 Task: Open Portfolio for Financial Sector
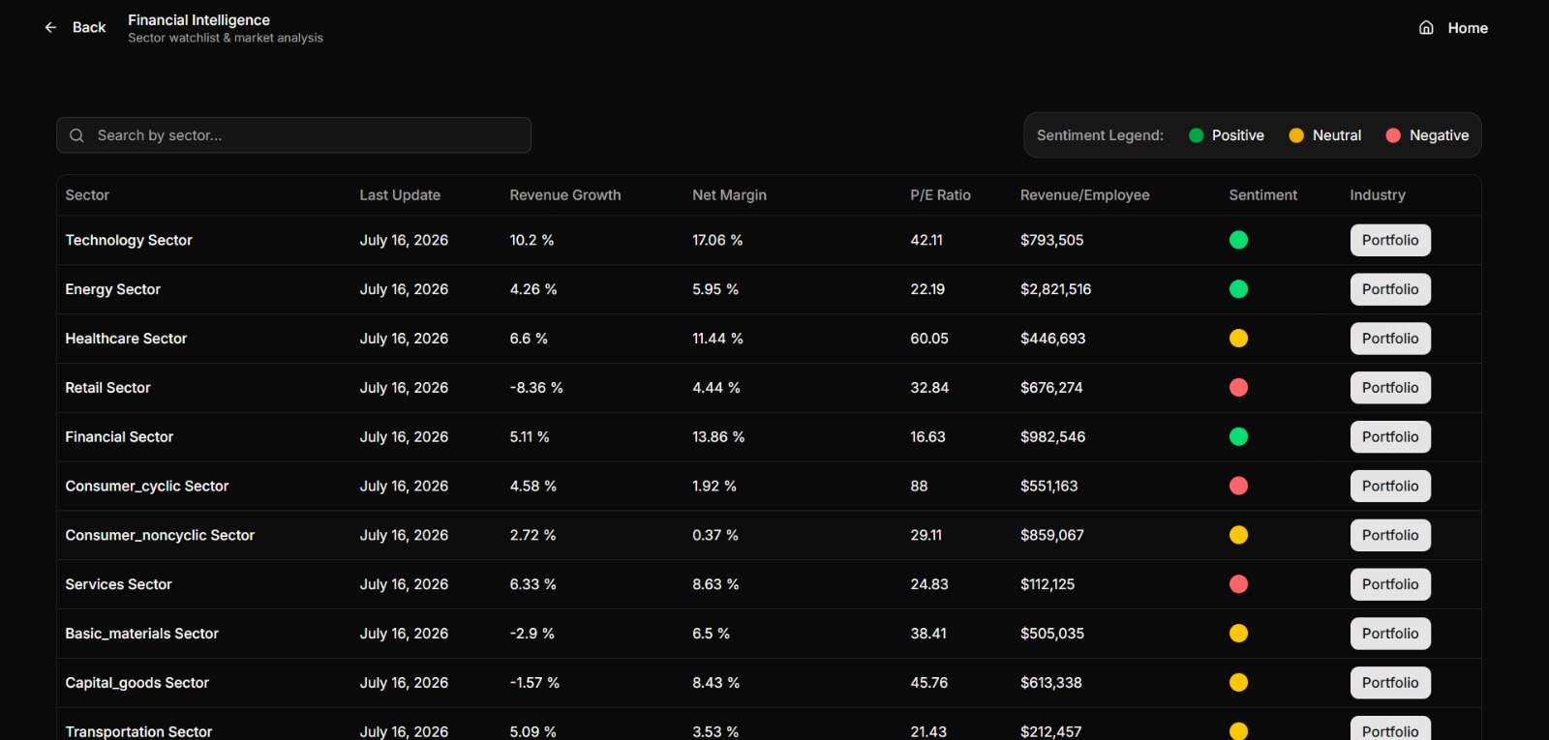click(x=1390, y=437)
